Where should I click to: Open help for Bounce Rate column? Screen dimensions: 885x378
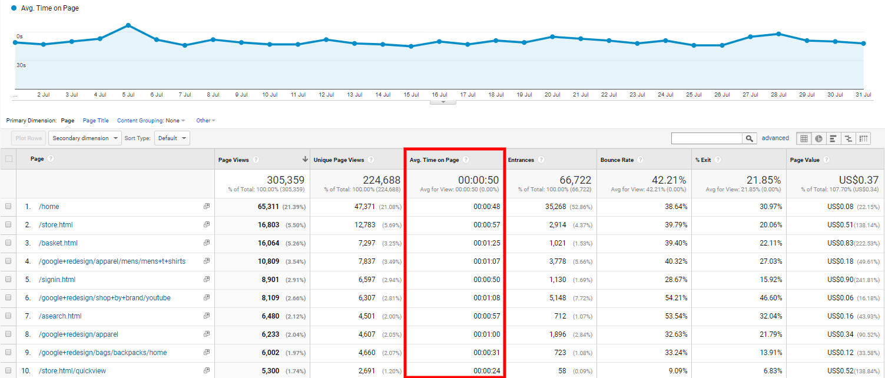pos(640,160)
